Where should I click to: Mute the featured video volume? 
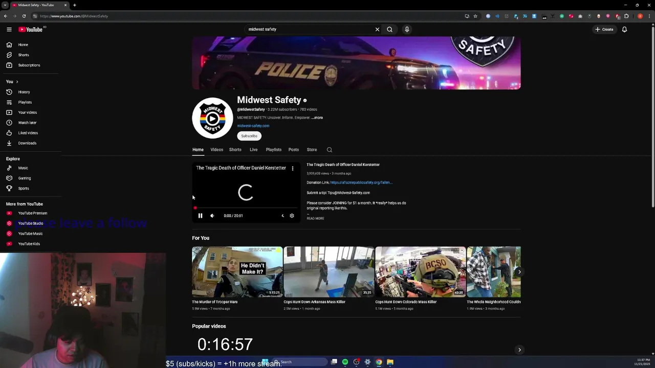point(212,216)
